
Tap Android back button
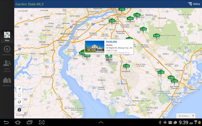(6, 122)
